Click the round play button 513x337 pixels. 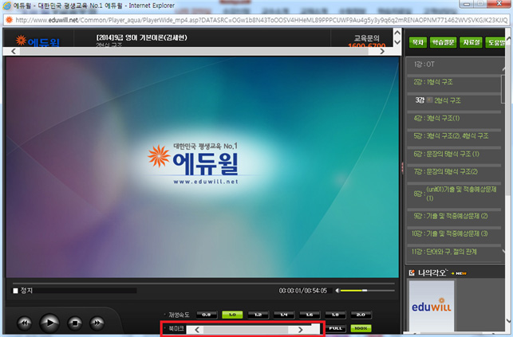click(49, 323)
